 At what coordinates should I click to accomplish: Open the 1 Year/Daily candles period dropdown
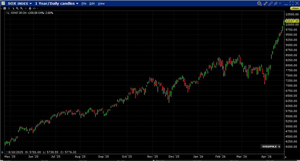pos(77,4)
